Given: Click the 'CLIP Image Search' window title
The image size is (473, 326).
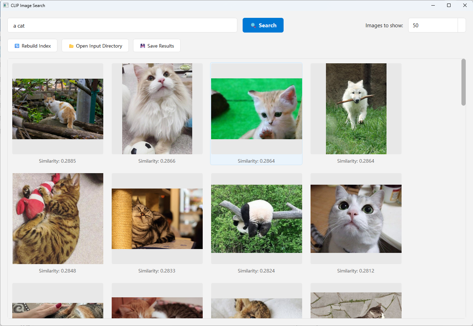Looking at the screenshot, I should [x=28, y=5].
